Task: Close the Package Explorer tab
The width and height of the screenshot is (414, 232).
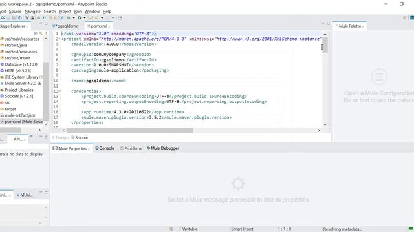Action: tap(27, 26)
